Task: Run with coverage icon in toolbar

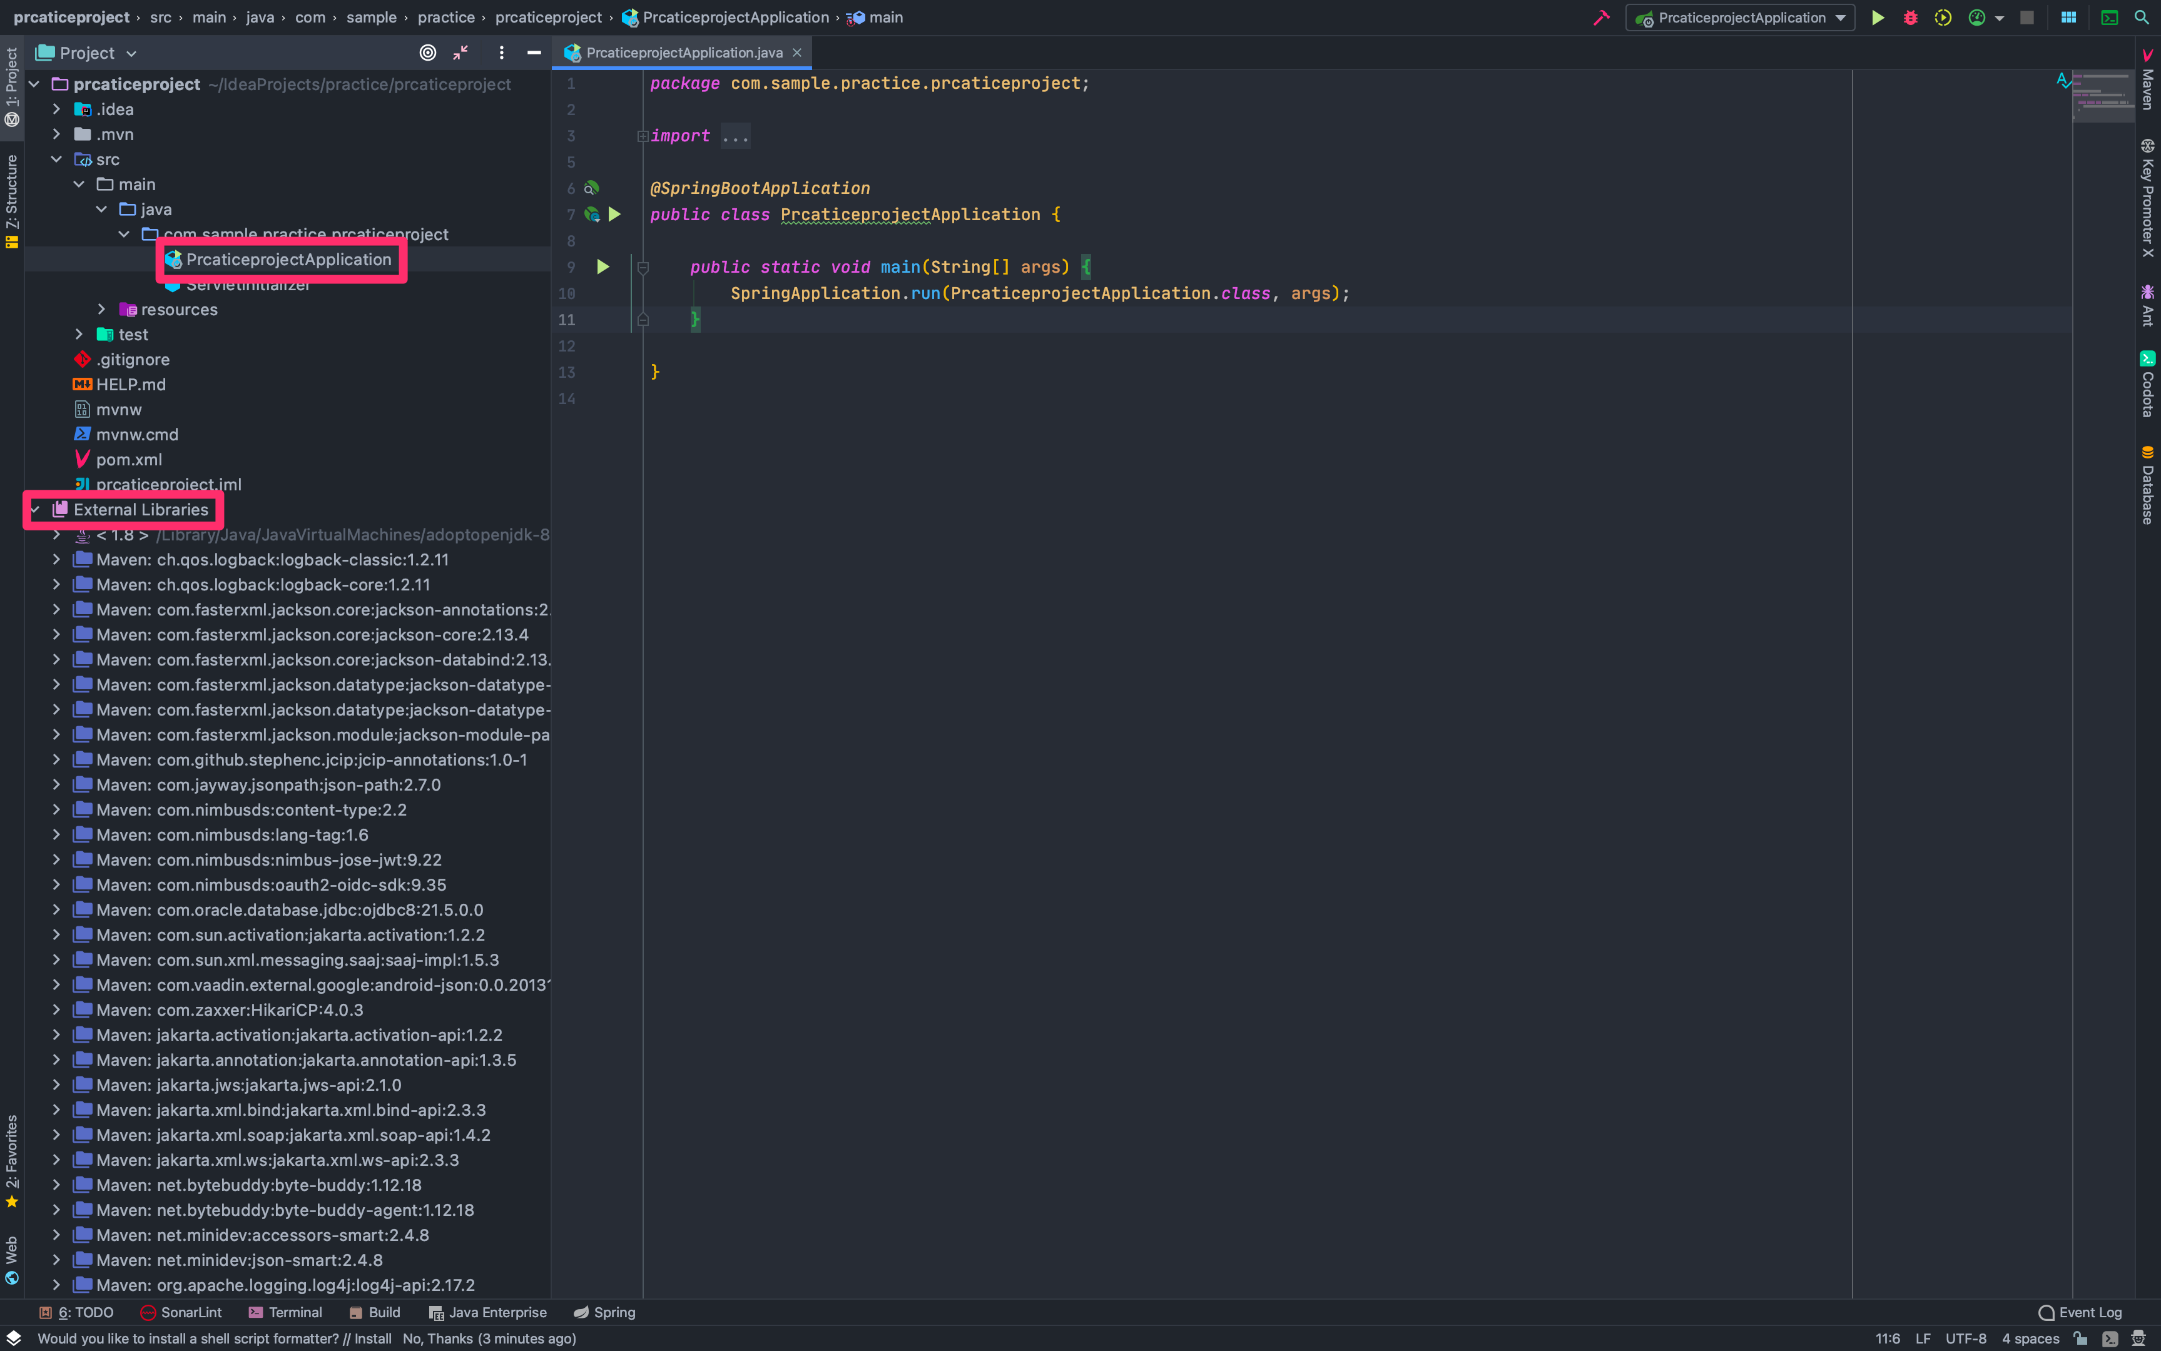Action: [x=1943, y=18]
